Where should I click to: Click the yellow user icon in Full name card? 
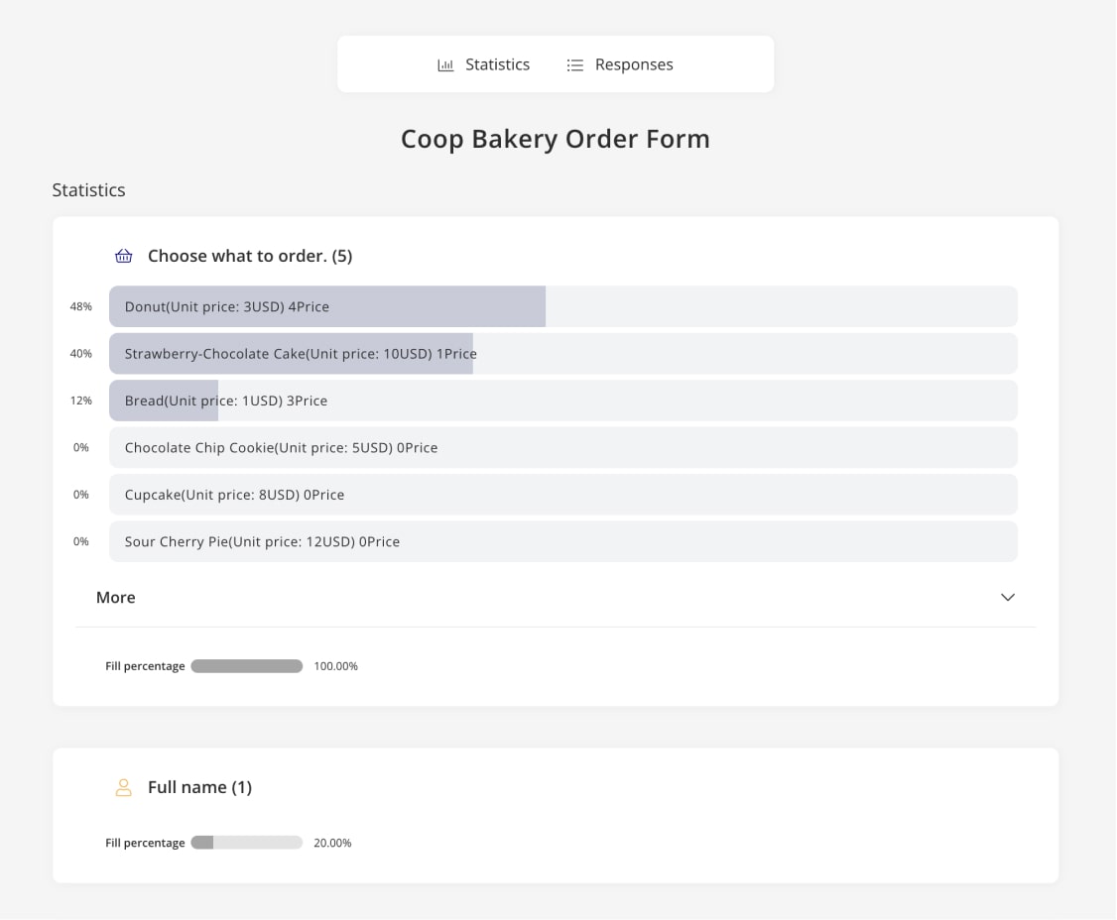pyautogui.click(x=123, y=787)
